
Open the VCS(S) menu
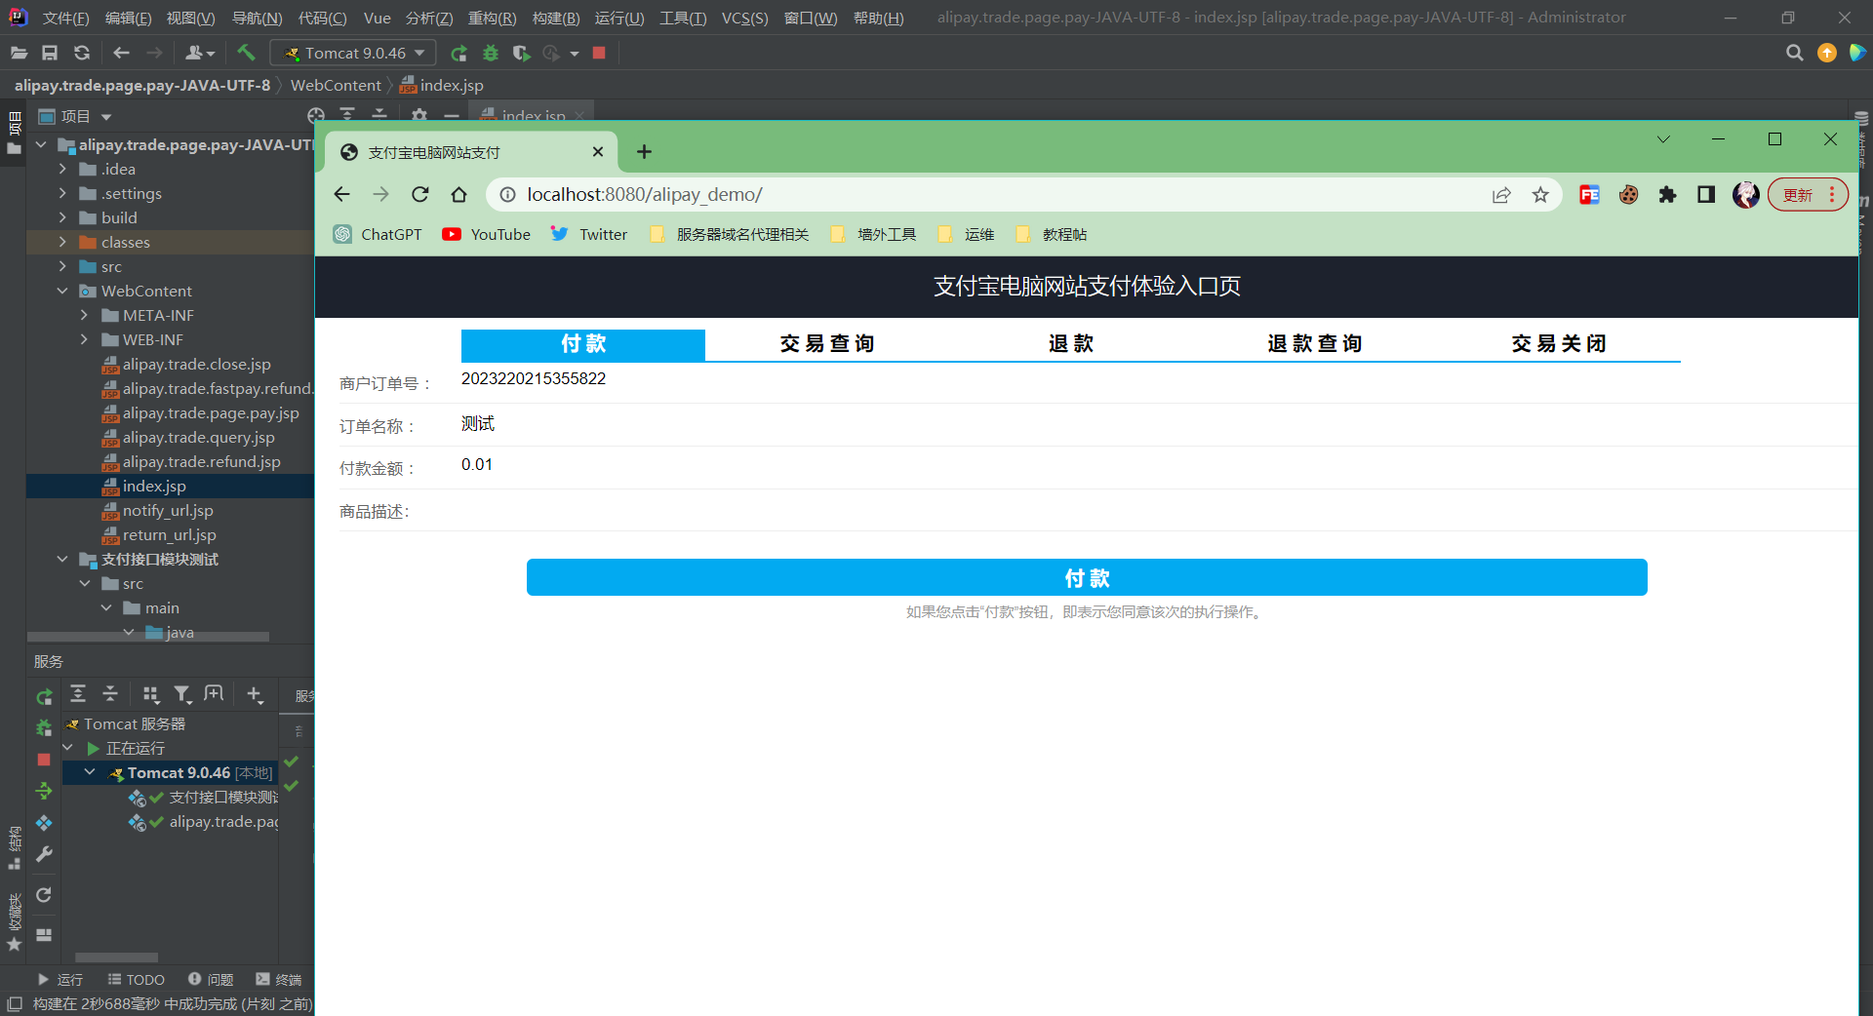tap(744, 18)
